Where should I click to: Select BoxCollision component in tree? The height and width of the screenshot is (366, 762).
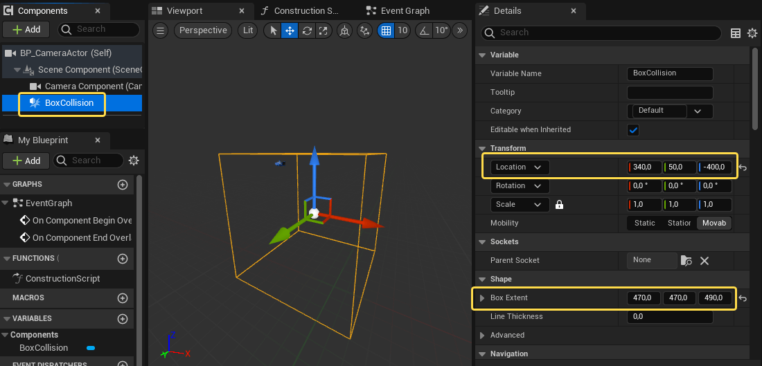72,103
